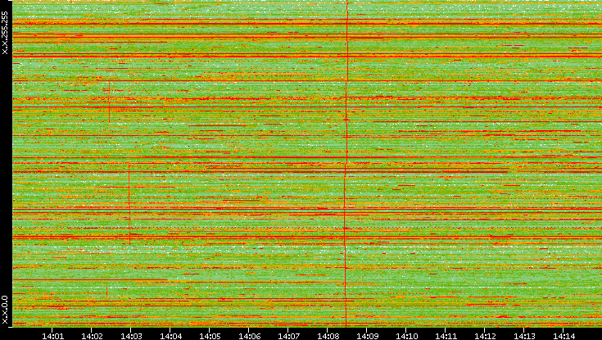This screenshot has width=602, height=340.
Task: Click the 14:10 time marker
Action: [x=407, y=335]
